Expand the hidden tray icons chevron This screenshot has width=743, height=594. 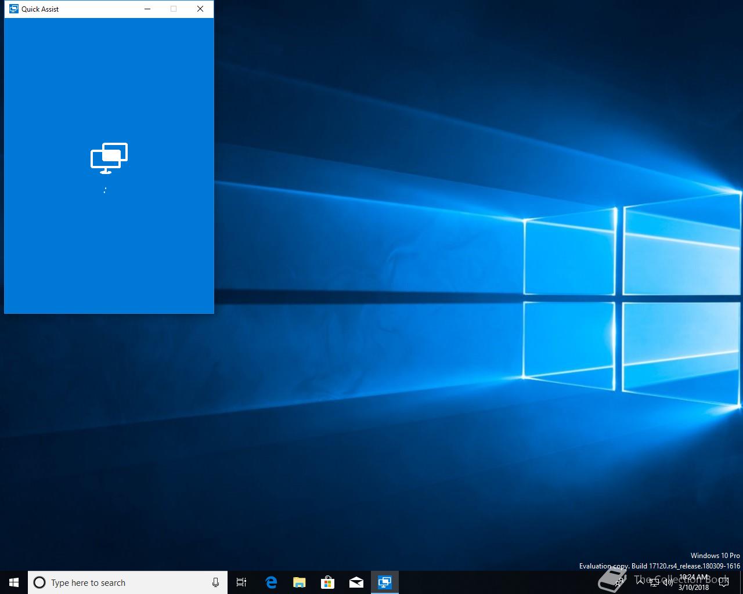pos(640,582)
